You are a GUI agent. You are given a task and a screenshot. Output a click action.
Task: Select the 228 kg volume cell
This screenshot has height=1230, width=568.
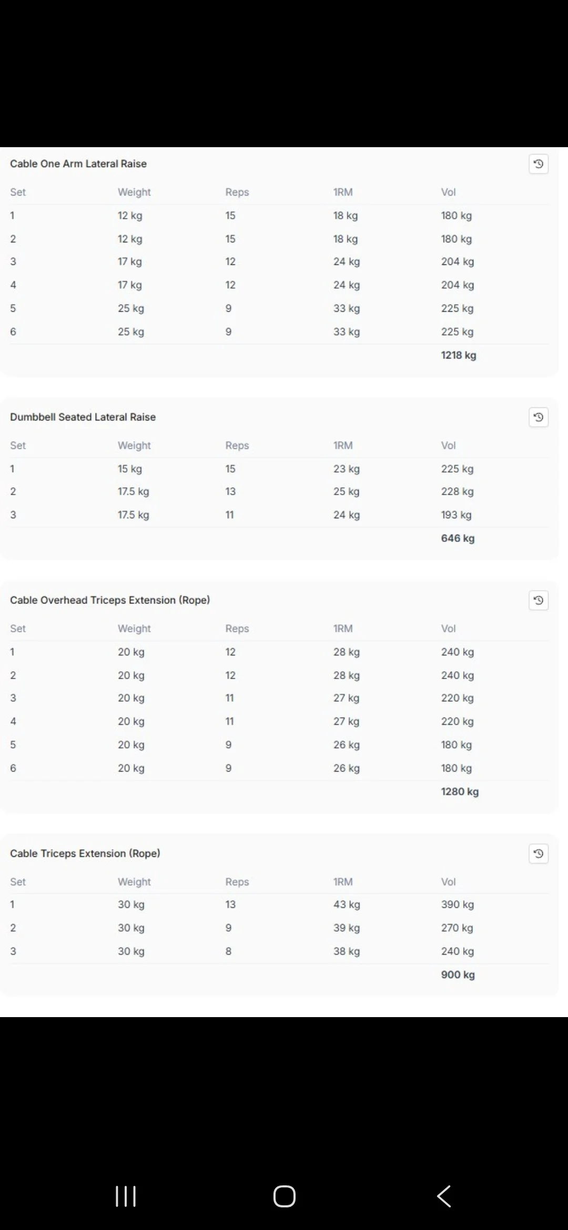click(x=457, y=491)
